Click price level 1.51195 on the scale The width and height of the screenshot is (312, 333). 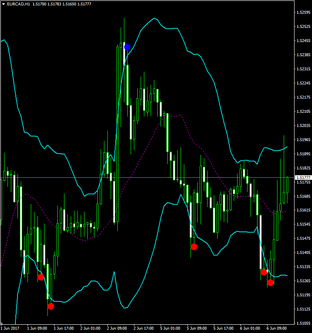tap(303, 295)
